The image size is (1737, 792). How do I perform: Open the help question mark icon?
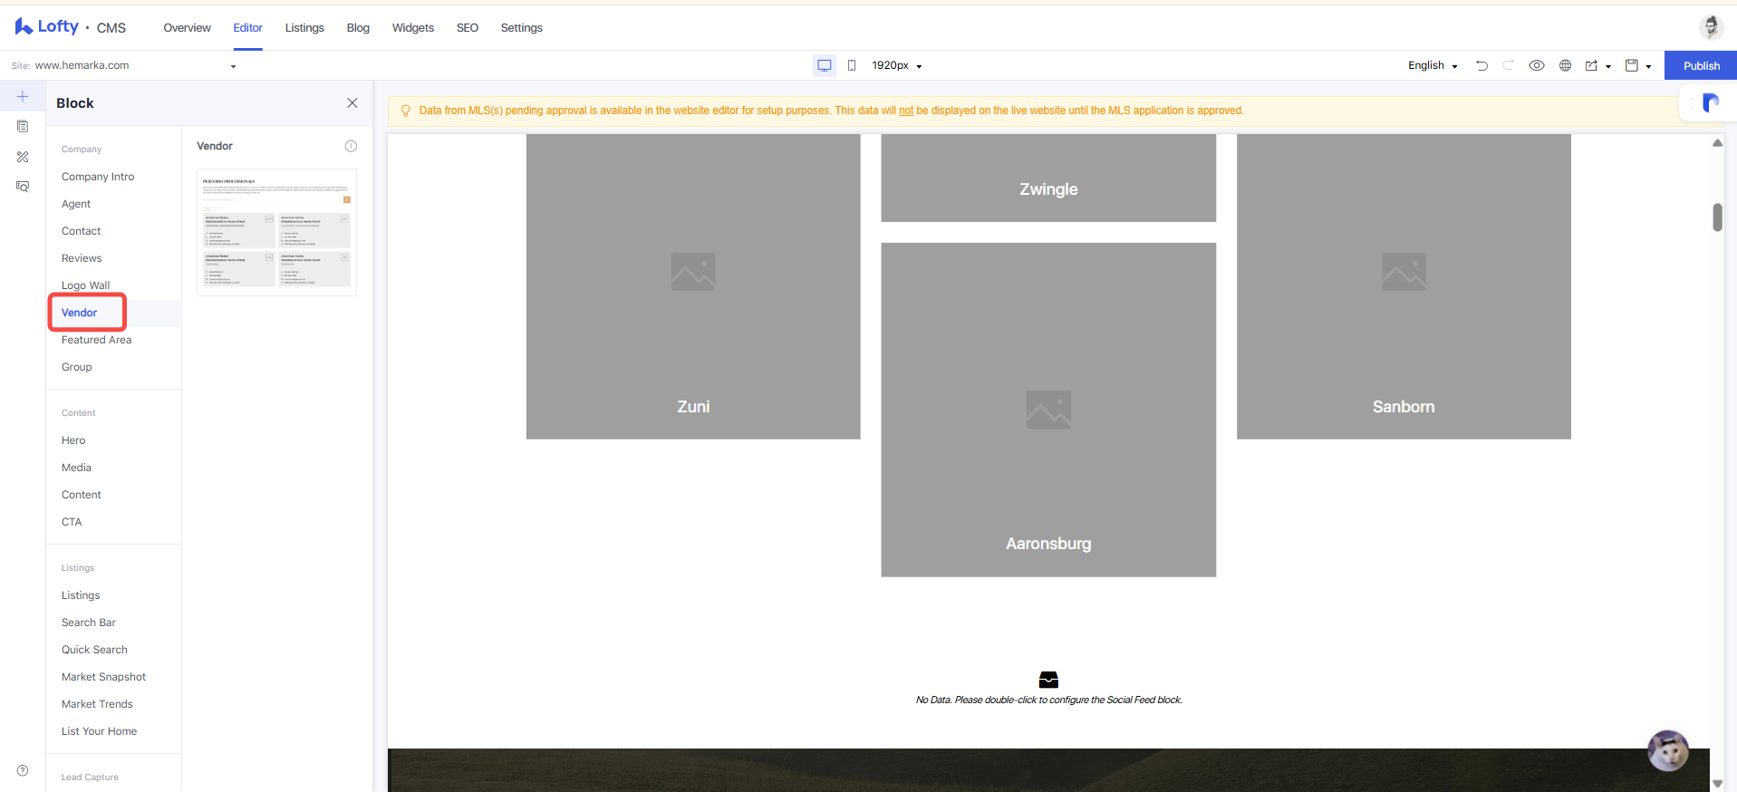point(23,770)
